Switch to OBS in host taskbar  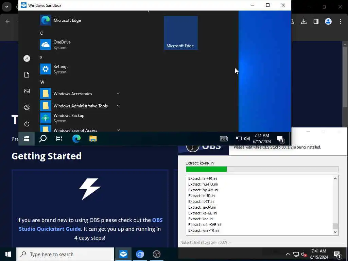[156, 254]
